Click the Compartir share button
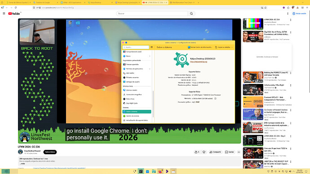This screenshot has width=310, height=174. click(215, 152)
